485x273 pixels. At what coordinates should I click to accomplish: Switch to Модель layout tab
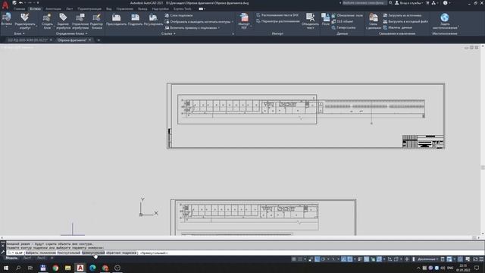(11, 258)
